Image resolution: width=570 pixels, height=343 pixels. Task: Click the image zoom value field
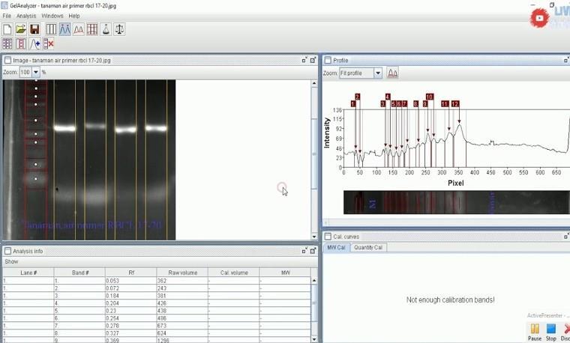coord(25,72)
